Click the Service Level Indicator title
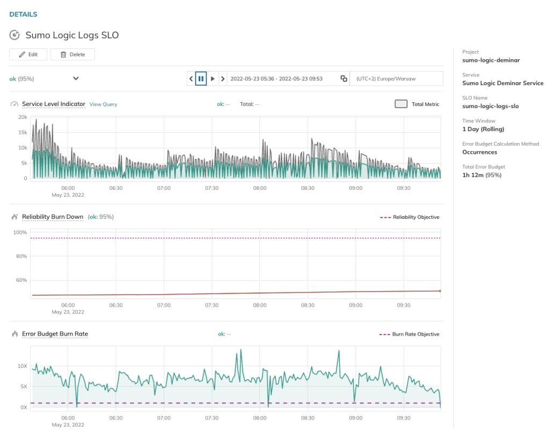550x441 pixels. tap(53, 104)
